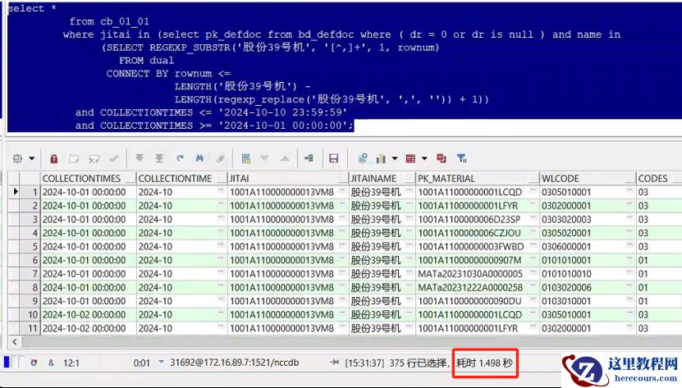Click the 12:1 cursor position indicator

click(71, 363)
